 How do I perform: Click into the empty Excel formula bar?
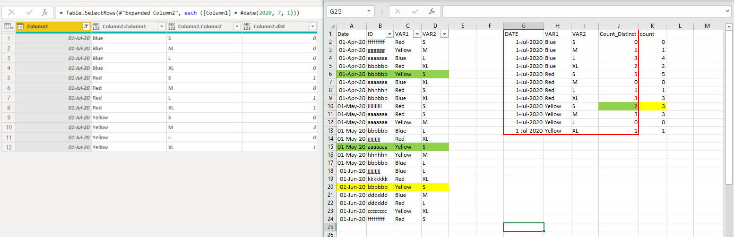[x=582, y=11]
